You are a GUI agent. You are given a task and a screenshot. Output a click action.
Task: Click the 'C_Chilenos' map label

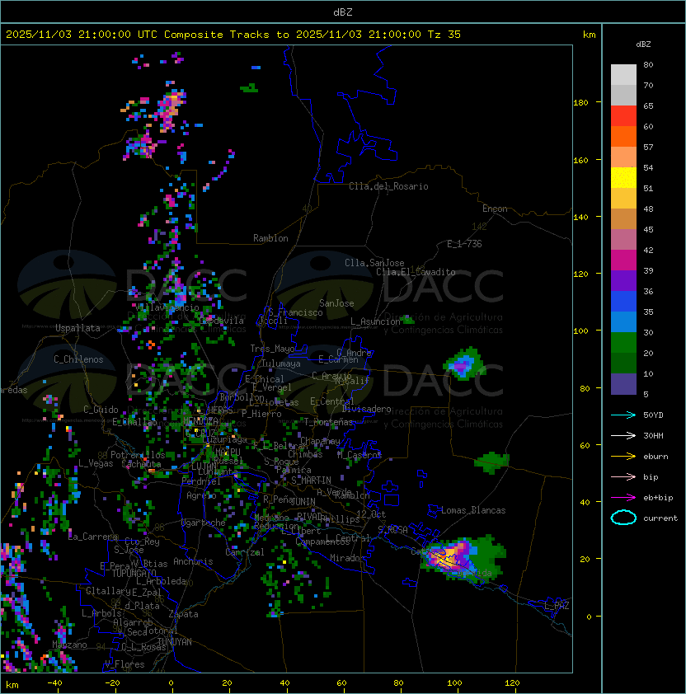click(x=78, y=359)
